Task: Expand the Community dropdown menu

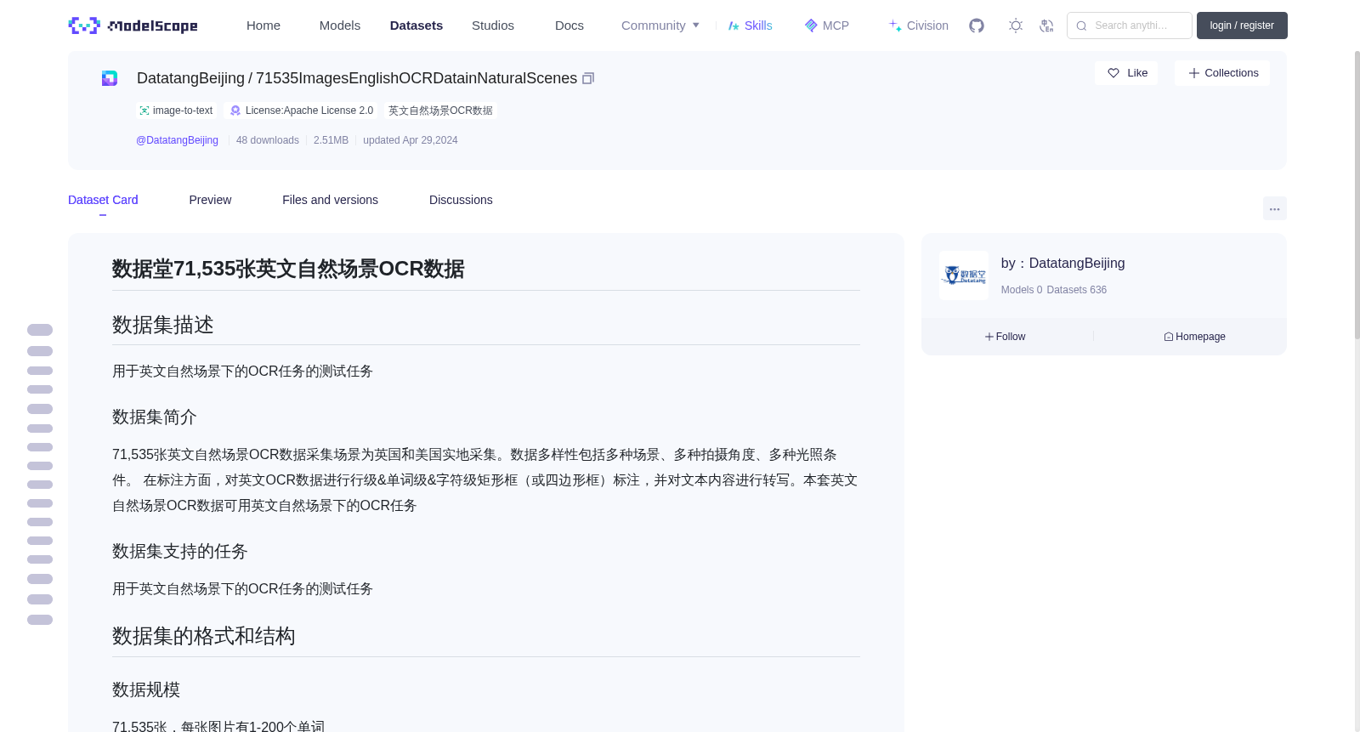Action: coord(660,26)
